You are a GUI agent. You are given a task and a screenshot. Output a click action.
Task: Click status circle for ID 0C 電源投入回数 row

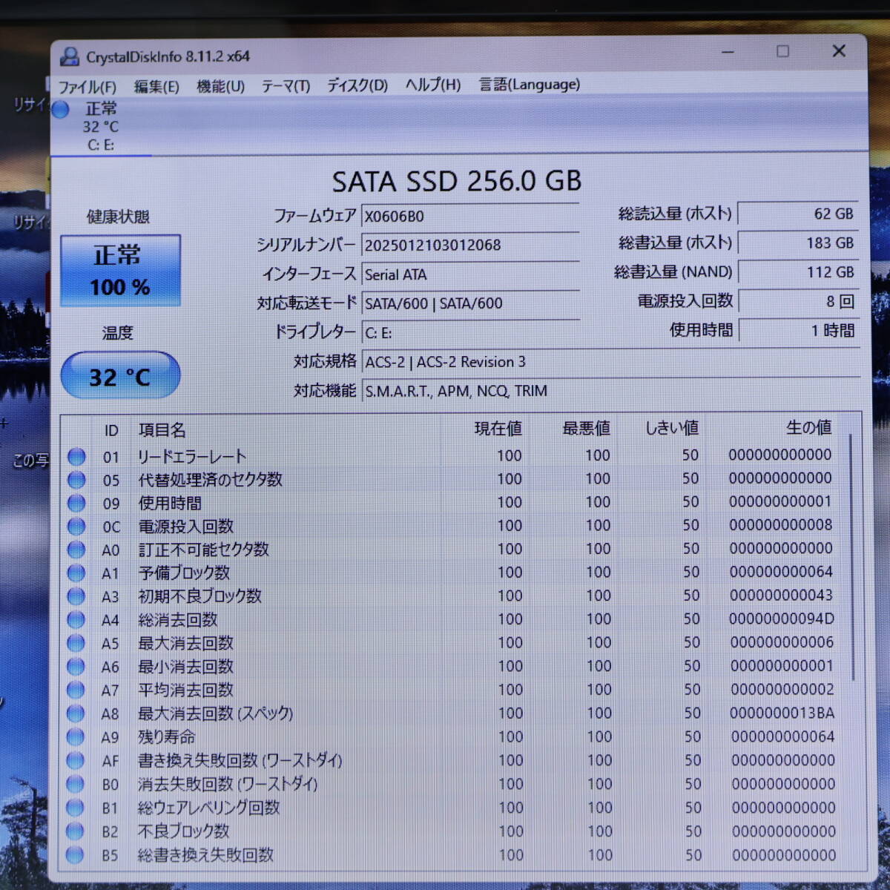76,527
